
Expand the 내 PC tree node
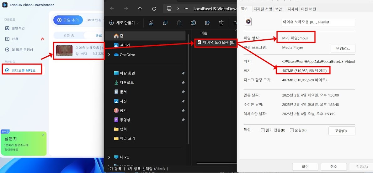(109, 157)
